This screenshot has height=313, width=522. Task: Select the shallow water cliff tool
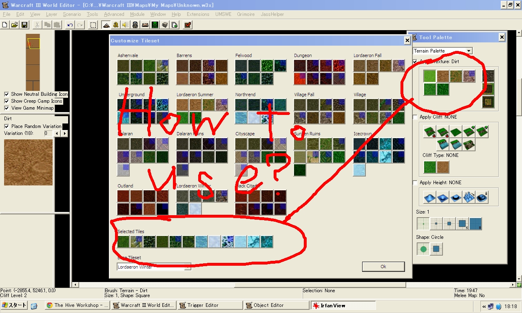pos(456,145)
